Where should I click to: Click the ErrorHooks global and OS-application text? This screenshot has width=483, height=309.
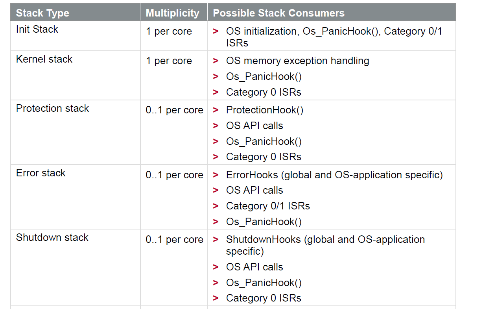point(334,175)
